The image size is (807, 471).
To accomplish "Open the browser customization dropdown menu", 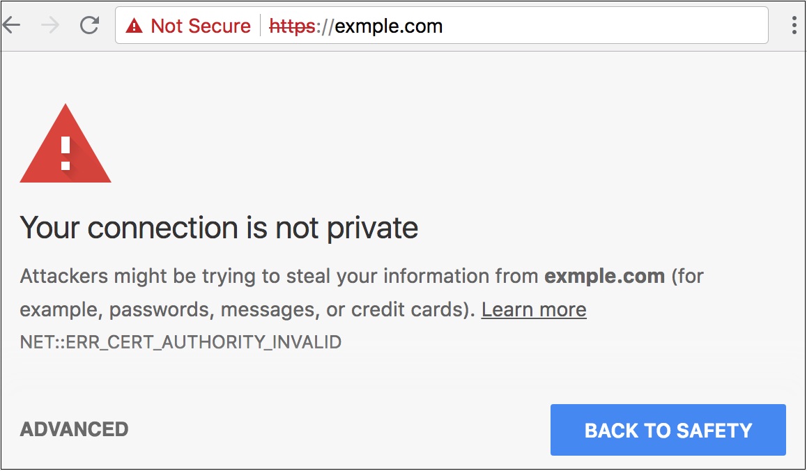I will tap(794, 25).
